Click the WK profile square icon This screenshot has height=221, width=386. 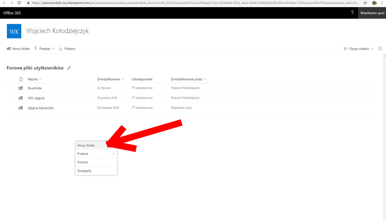click(14, 31)
